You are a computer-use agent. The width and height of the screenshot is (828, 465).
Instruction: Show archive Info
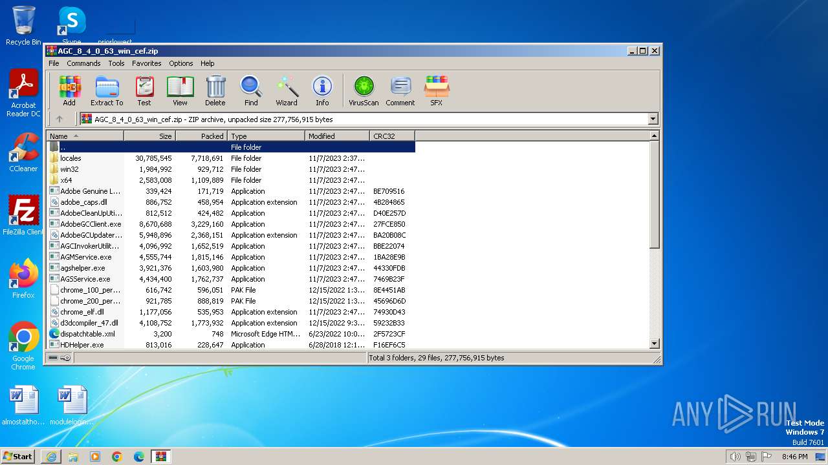click(322, 90)
